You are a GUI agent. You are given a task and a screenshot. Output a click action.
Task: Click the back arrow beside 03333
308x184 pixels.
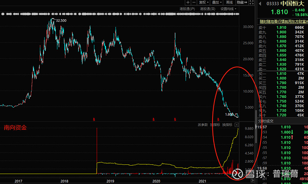click(260, 3)
